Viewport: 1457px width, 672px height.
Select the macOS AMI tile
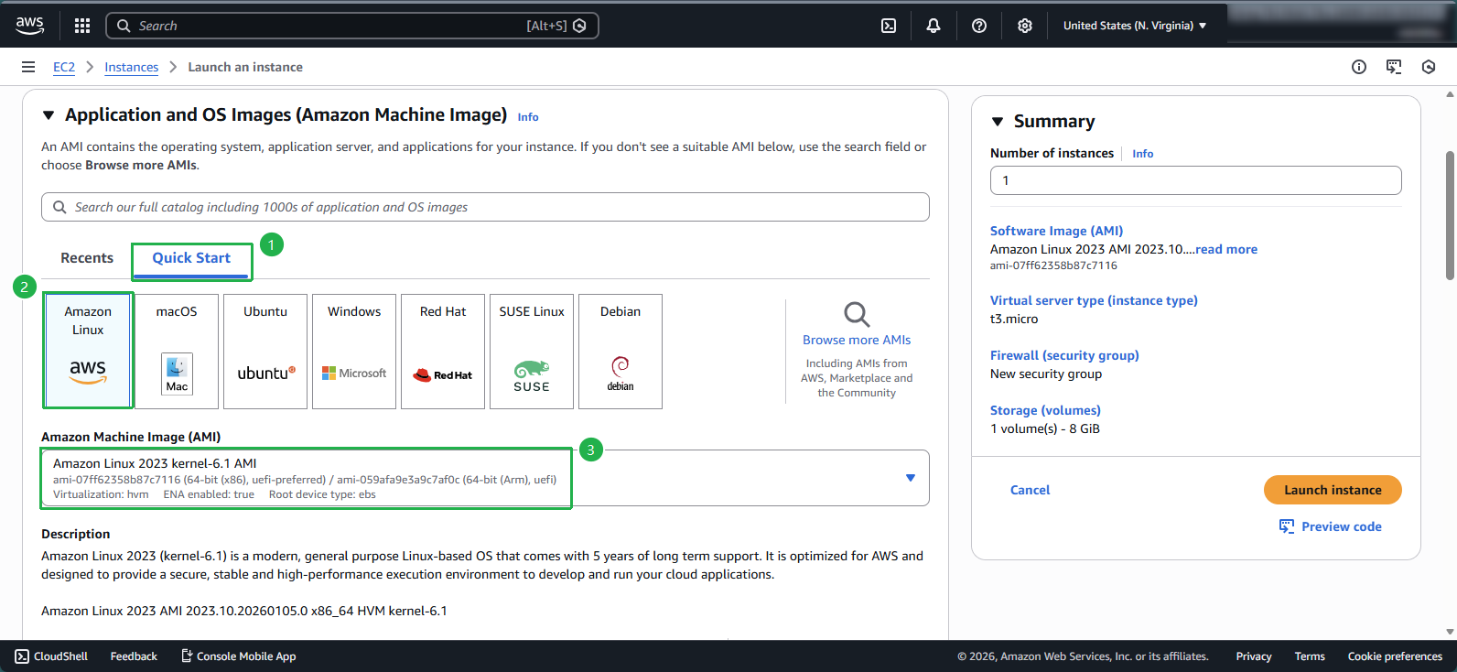177,351
